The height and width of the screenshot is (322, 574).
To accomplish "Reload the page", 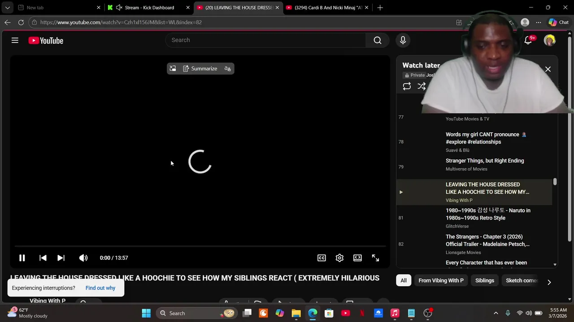I will click(x=21, y=22).
